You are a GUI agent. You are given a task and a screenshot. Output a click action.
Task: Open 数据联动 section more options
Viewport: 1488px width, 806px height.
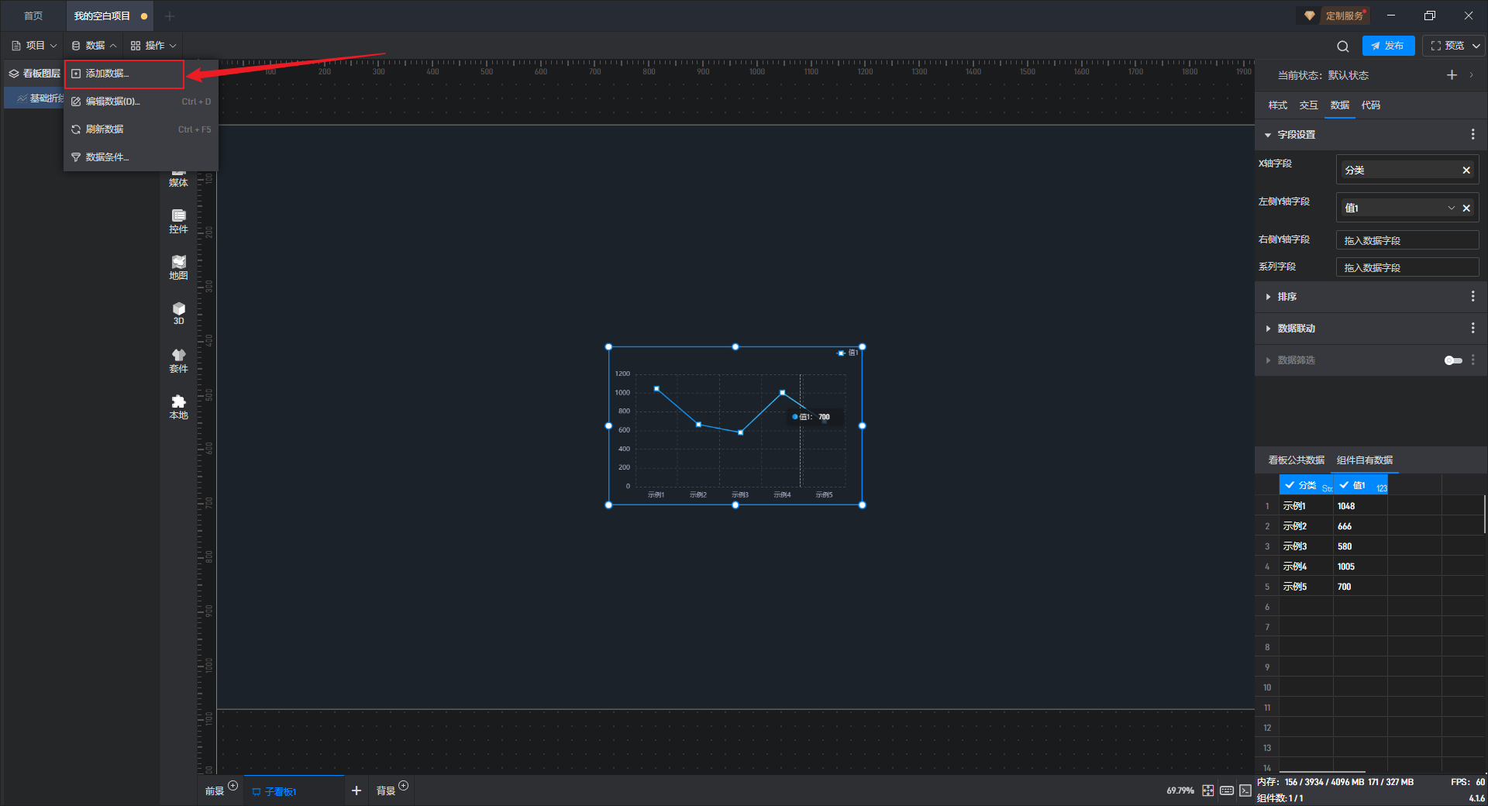[1472, 329]
